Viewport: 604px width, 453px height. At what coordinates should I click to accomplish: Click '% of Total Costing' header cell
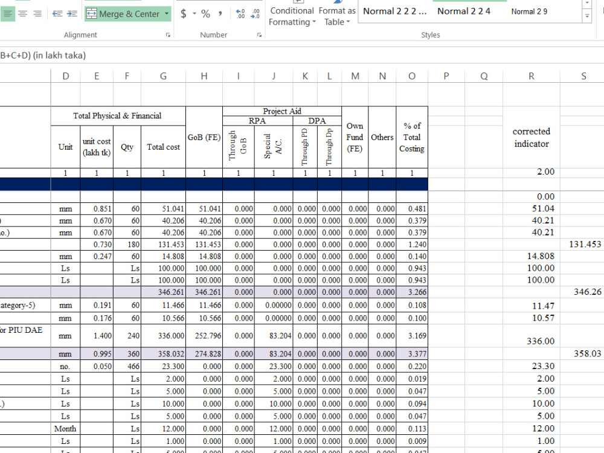coord(412,137)
